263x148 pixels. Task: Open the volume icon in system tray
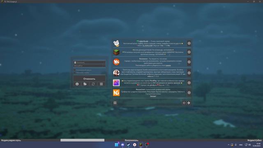(249, 145)
